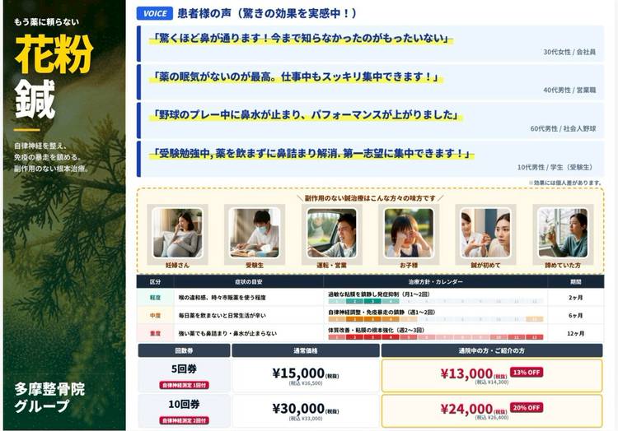Click the 多摩整骨院グループ clinic name
The height and width of the screenshot is (431, 618).
click(49, 397)
